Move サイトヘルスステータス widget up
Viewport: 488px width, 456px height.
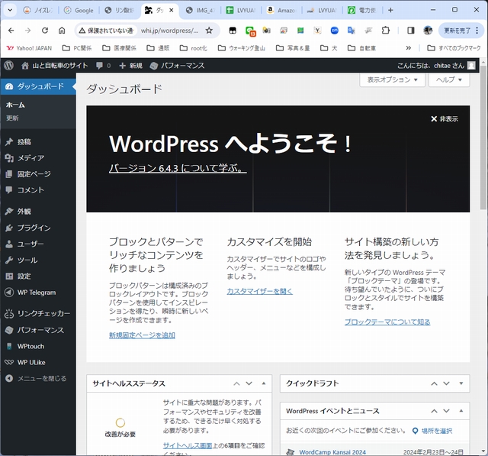tap(236, 383)
